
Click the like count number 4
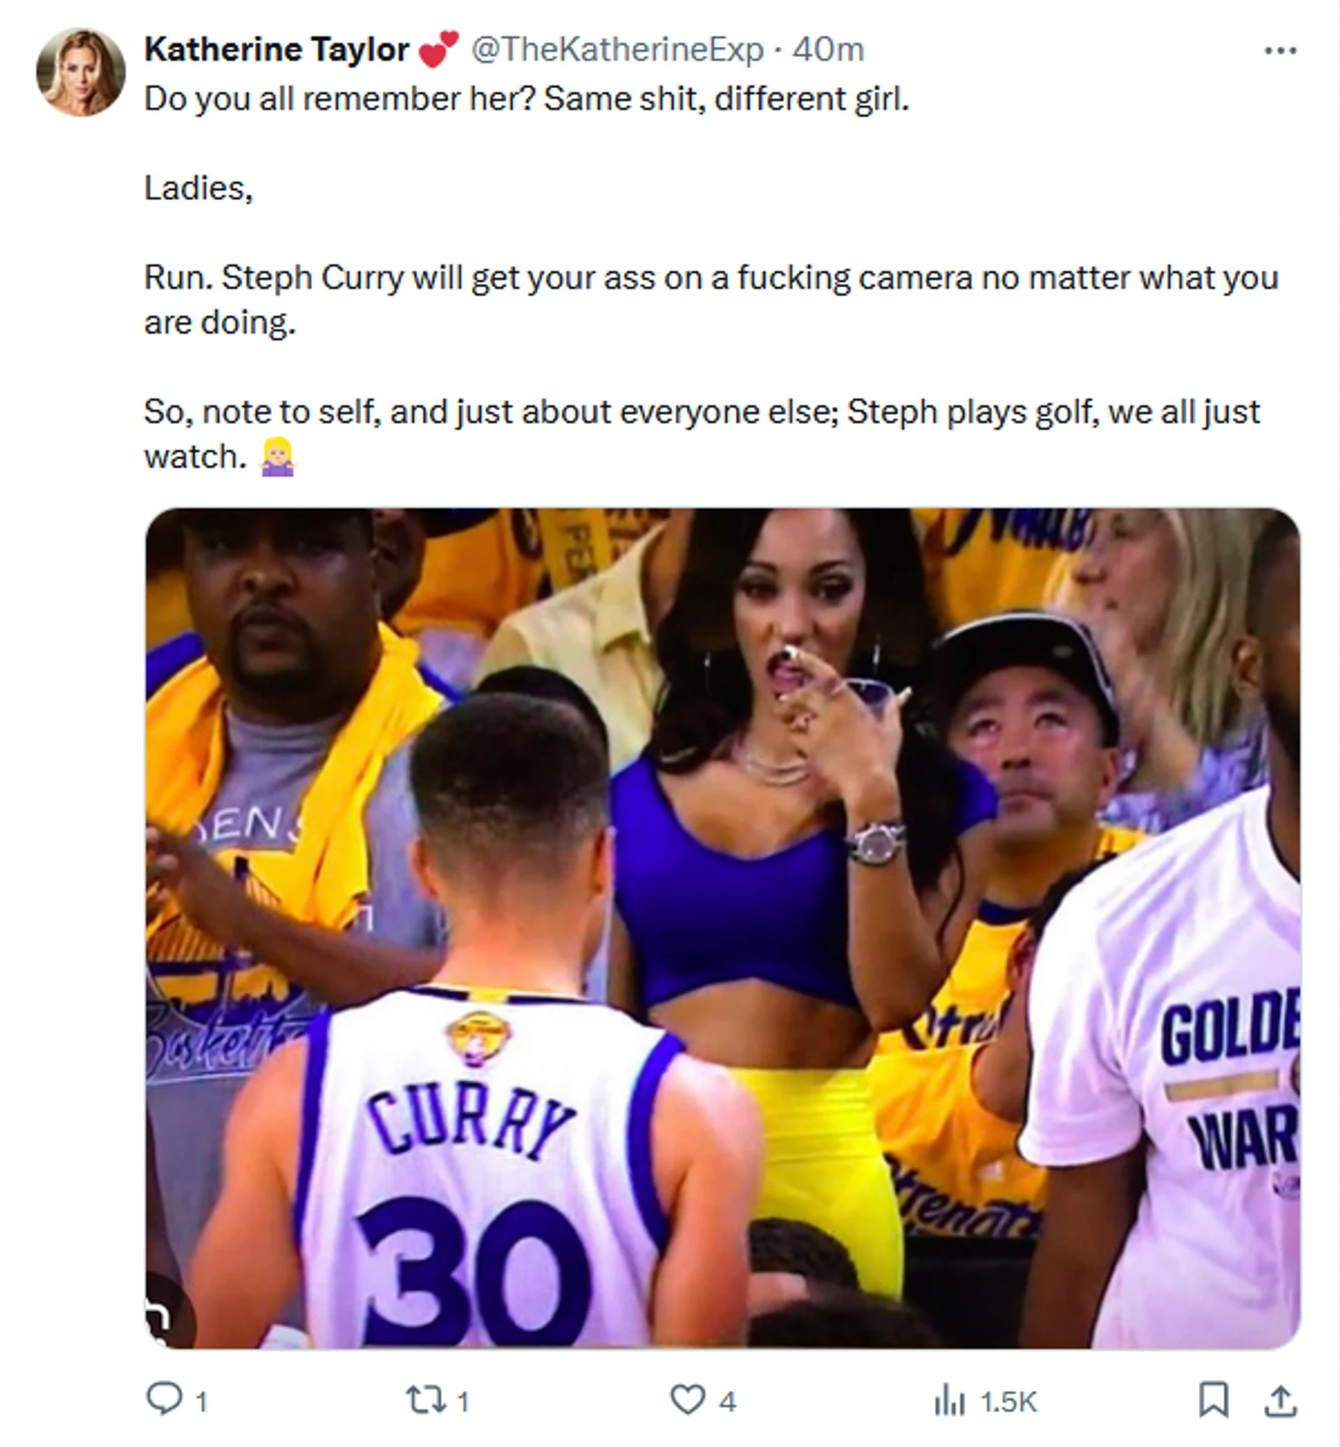tap(727, 1402)
